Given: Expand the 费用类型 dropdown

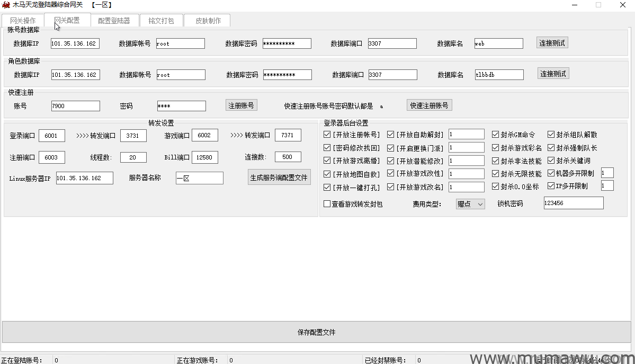Looking at the screenshot, I should [470, 204].
